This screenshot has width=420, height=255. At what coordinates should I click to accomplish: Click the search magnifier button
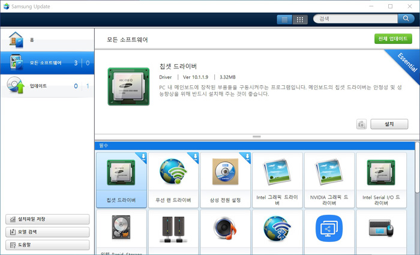(406, 19)
